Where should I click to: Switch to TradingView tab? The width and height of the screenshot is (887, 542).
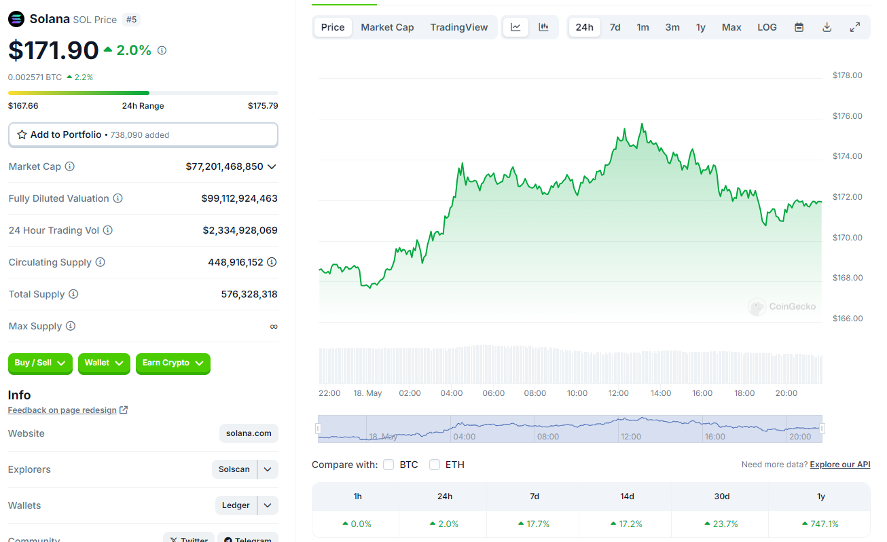459,27
